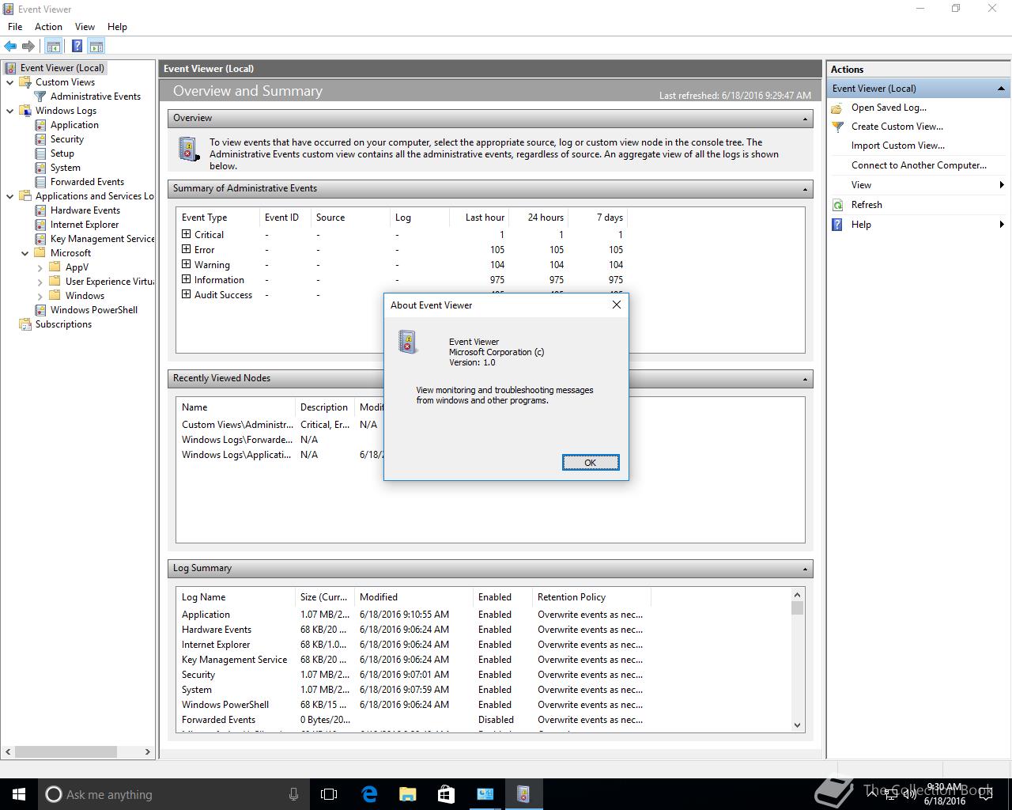Expand the Warning event type row
Screen dimensions: 1012x810
click(187, 264)
